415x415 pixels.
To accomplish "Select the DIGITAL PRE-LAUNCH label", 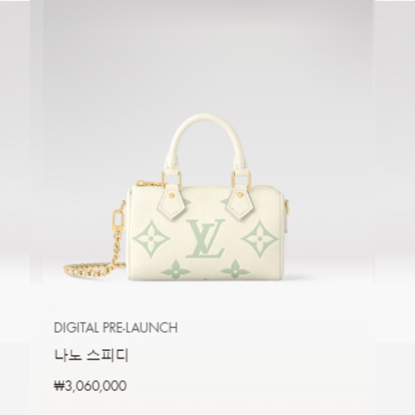I will [115, 328].
